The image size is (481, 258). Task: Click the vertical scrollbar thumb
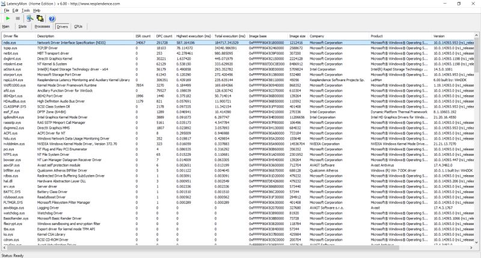(476, 55)
